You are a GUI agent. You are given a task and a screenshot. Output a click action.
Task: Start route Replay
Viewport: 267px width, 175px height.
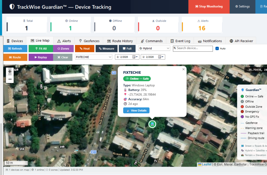click(x=41, y=57)
